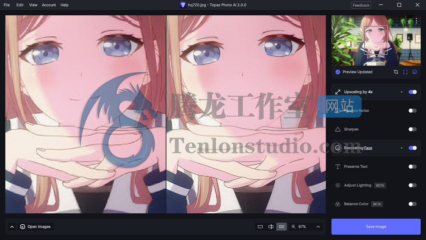Open the 67% zoom level dropdown

coord(306,227)
